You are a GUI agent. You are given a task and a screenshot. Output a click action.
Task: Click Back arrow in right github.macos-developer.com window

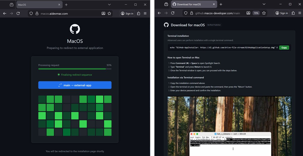pos(159,13)
